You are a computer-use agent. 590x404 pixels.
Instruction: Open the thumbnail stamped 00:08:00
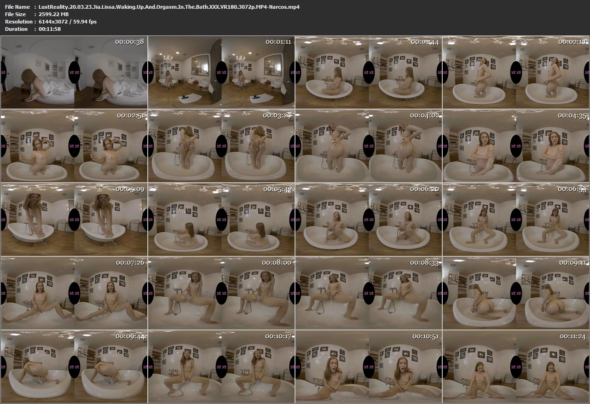pyautogui.click(x=221, y=293)
